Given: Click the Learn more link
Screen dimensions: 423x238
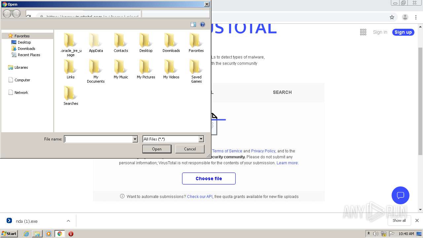Looking at the screenshot, I should pos(287,163).
